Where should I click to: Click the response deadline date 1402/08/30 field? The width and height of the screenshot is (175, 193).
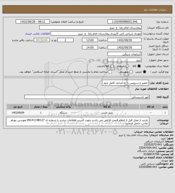click(125, 40)
